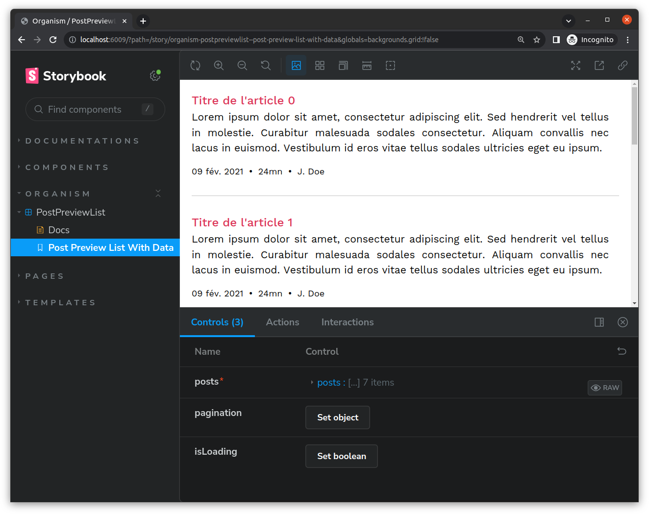Copy the story link

point(623,65)
